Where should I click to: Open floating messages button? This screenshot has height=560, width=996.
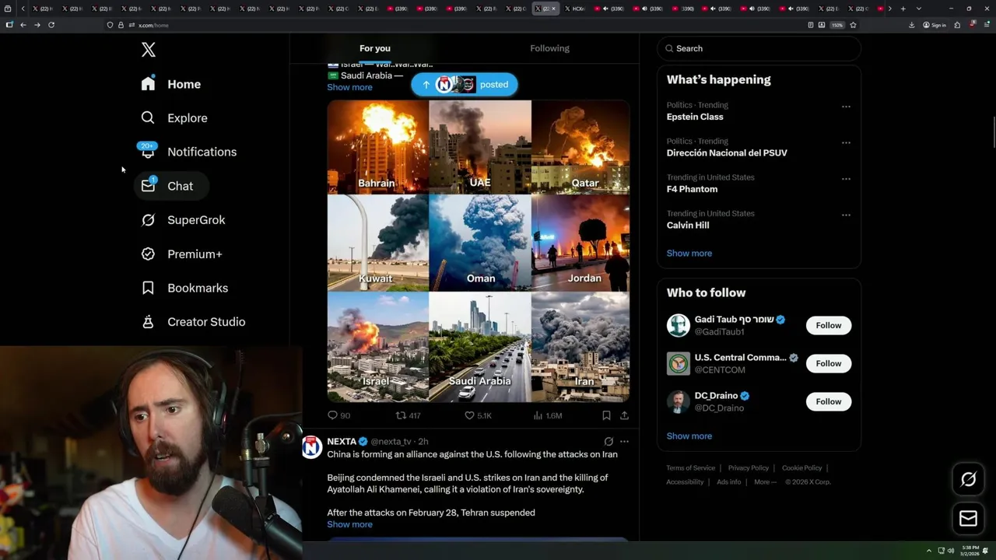coord(968,518)
